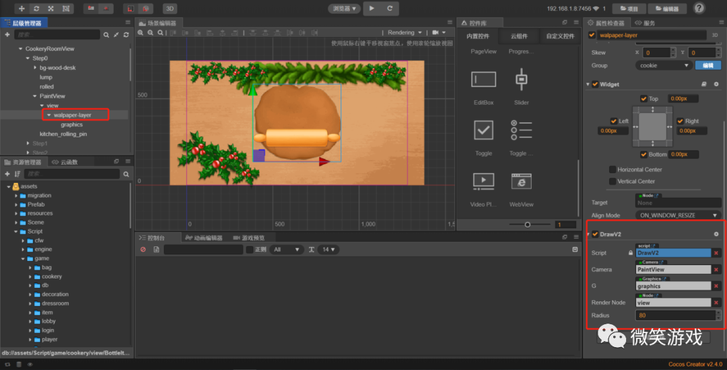Screen dimensions: 727x370
Task: Add a new node with the hierarchy plus icon
Action: [x=7, y=35]
